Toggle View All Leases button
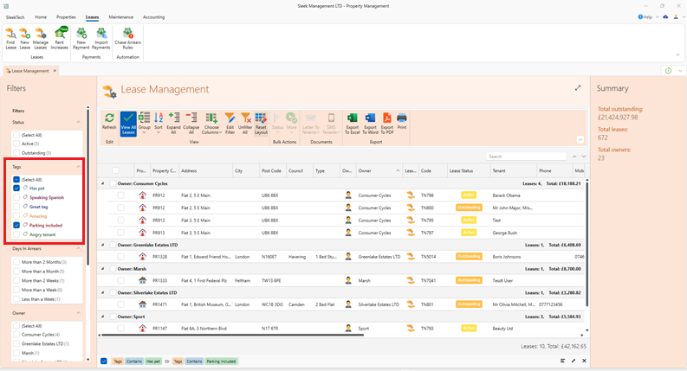Image resolution: width=687 pixels, height=371 pixels. (128, 124)
